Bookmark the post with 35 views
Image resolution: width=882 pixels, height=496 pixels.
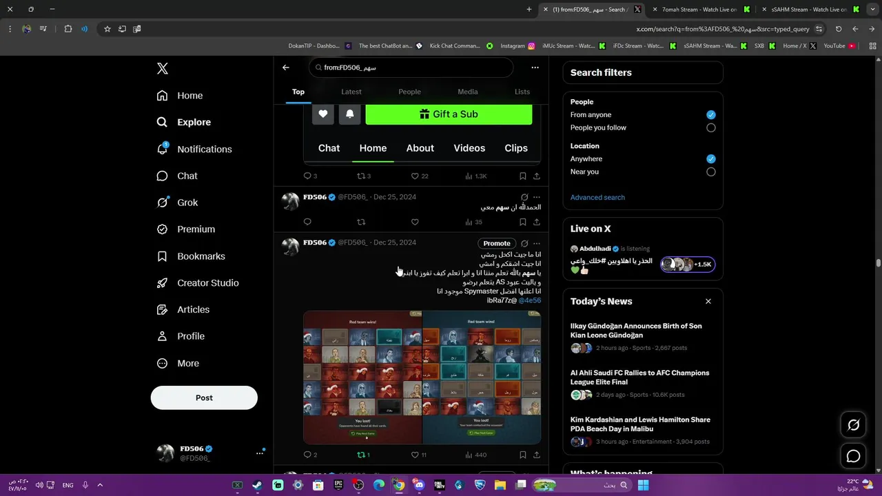tap(523, 222)
